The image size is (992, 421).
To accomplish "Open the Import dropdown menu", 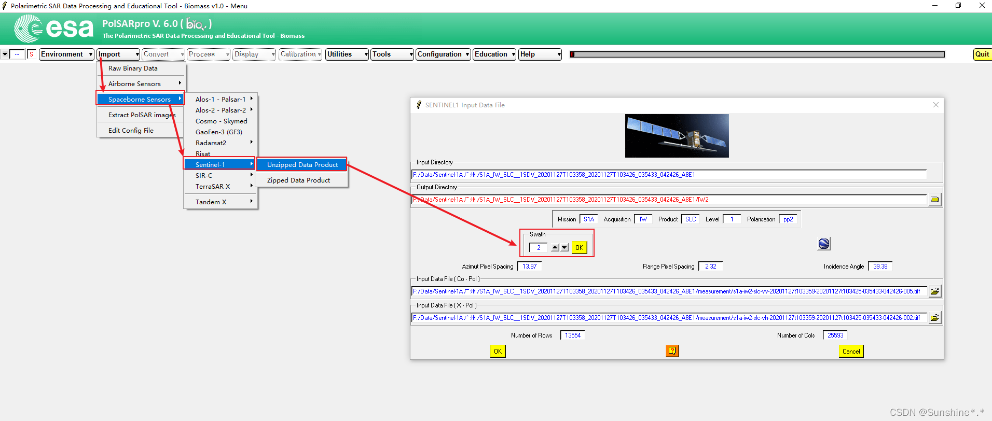I will (x=119, y=54).
